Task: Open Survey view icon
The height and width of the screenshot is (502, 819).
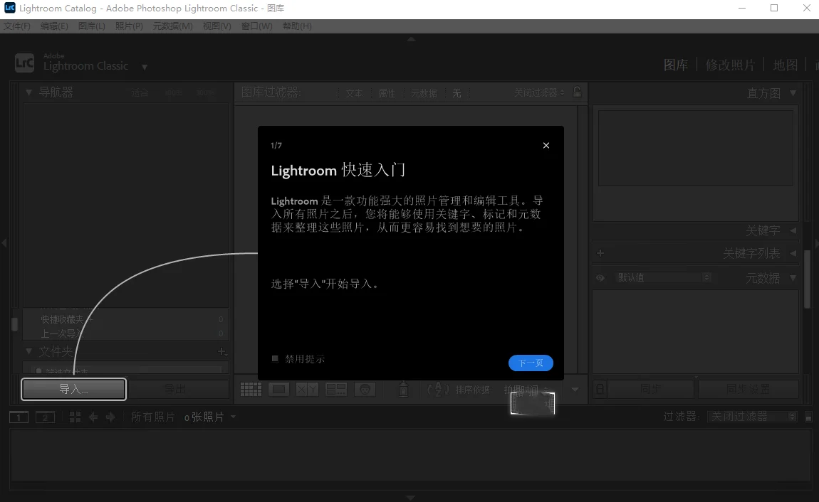Action: pos(336,390)
